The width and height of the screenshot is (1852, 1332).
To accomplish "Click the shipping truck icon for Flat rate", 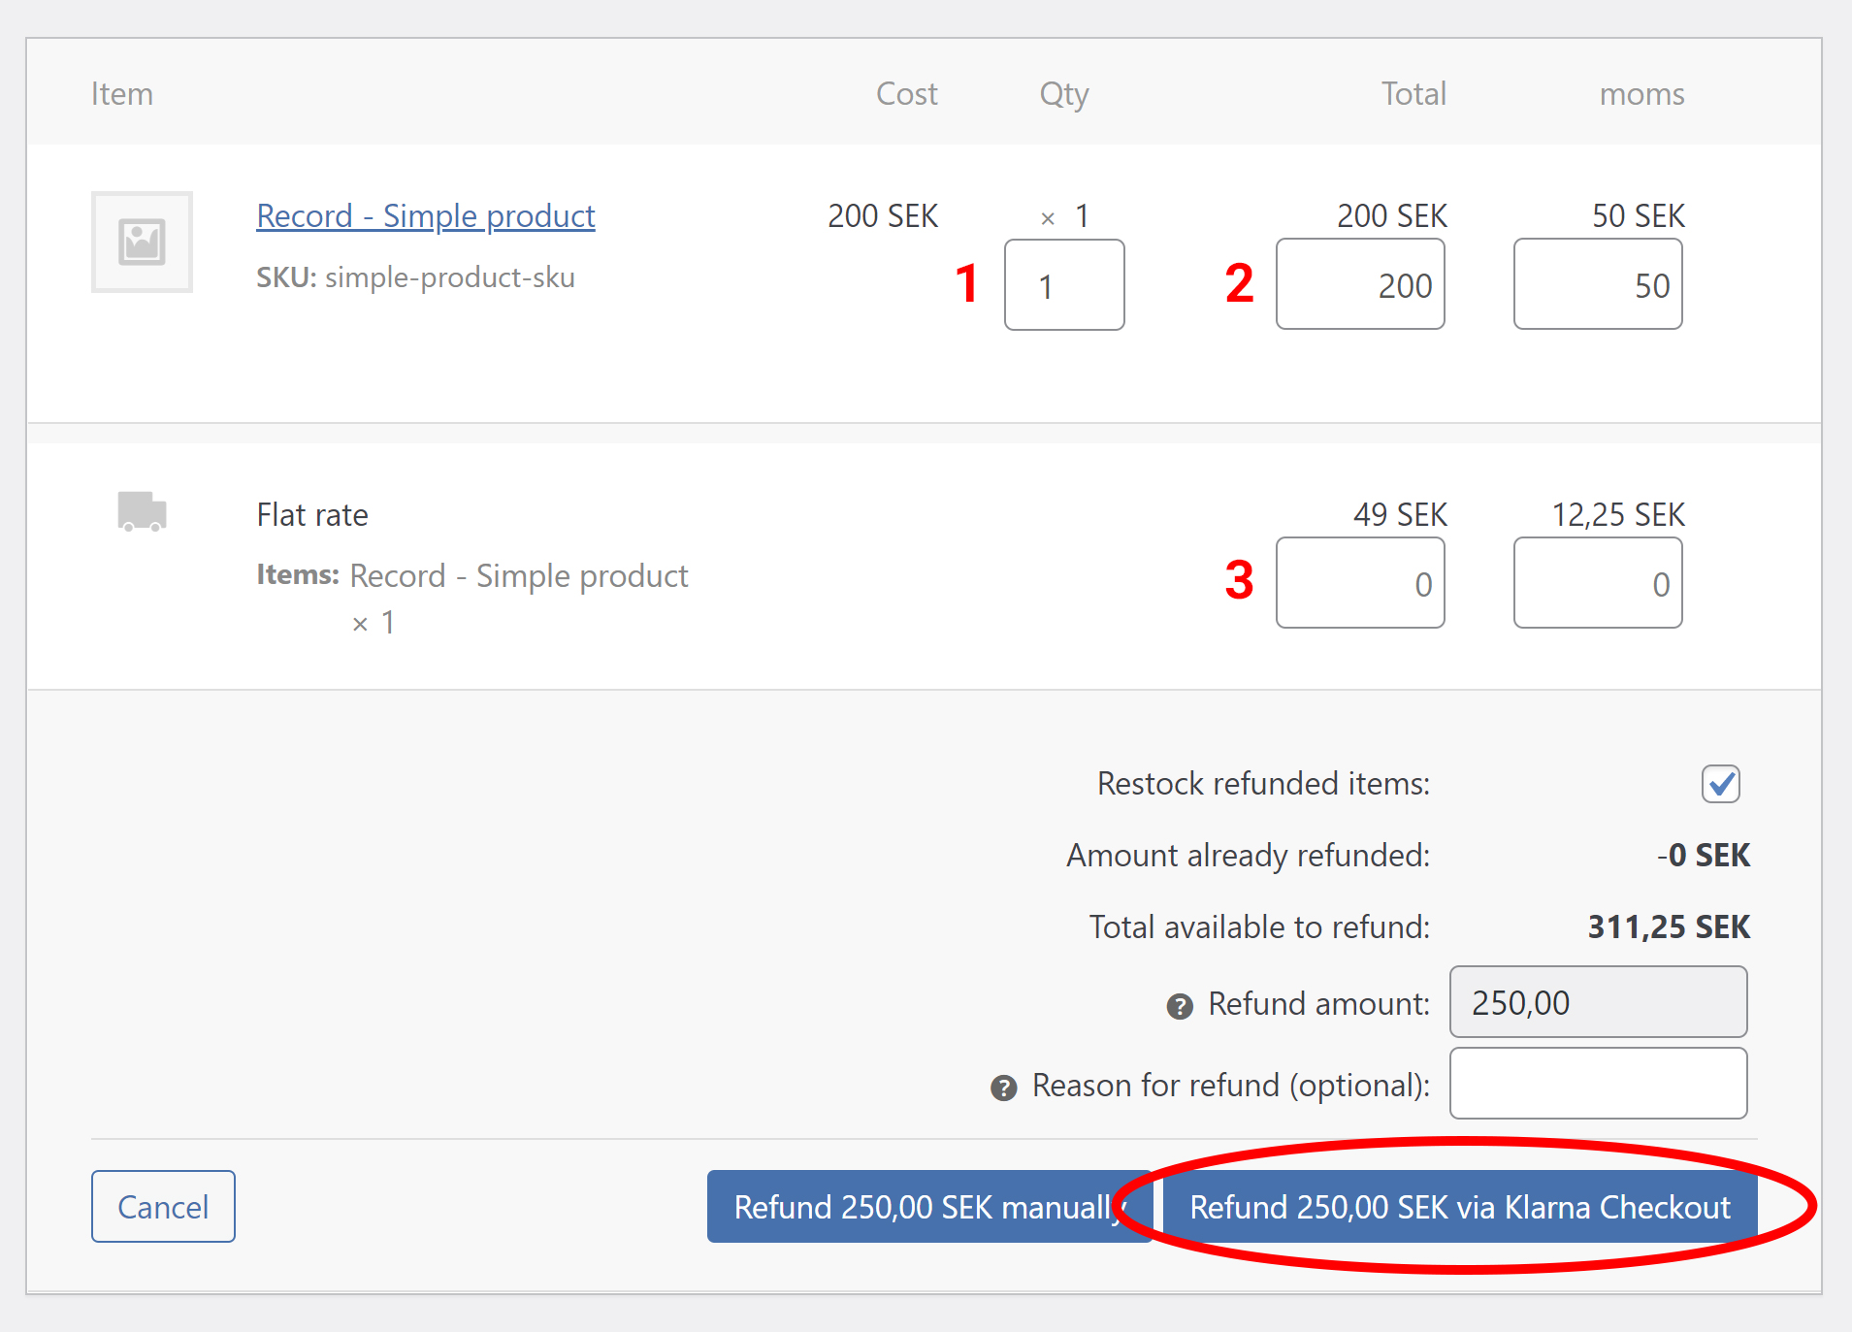I will [x=141, y=511].
